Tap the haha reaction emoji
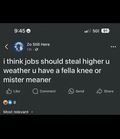Image resolution: width=120 pixels, height=139 pixels. (5, 102)
